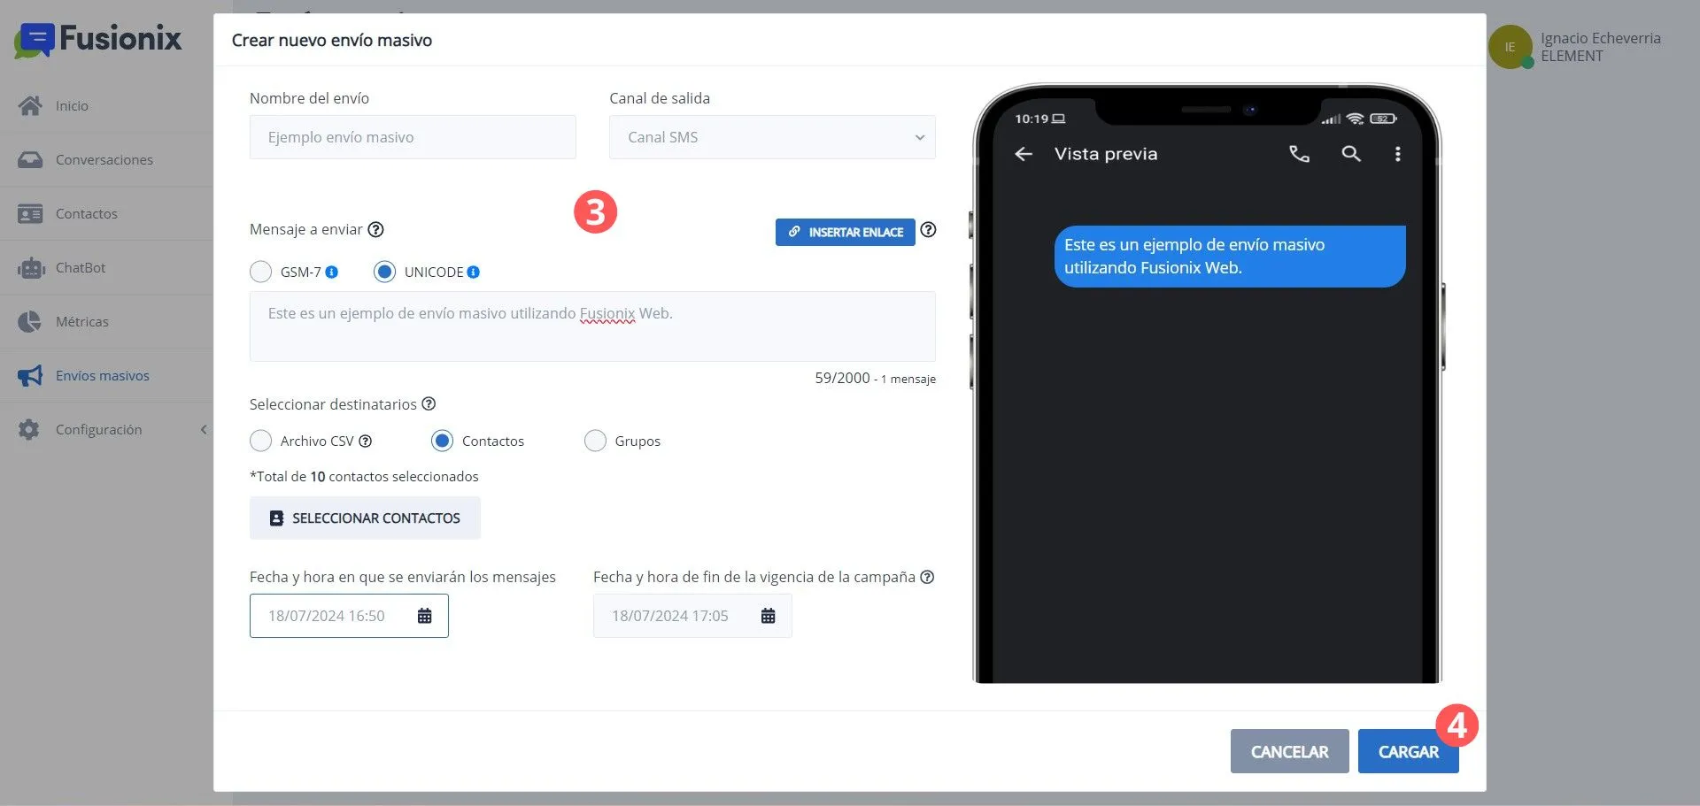
Task: Go to the Contactos menu item
Action: [87, 214]
